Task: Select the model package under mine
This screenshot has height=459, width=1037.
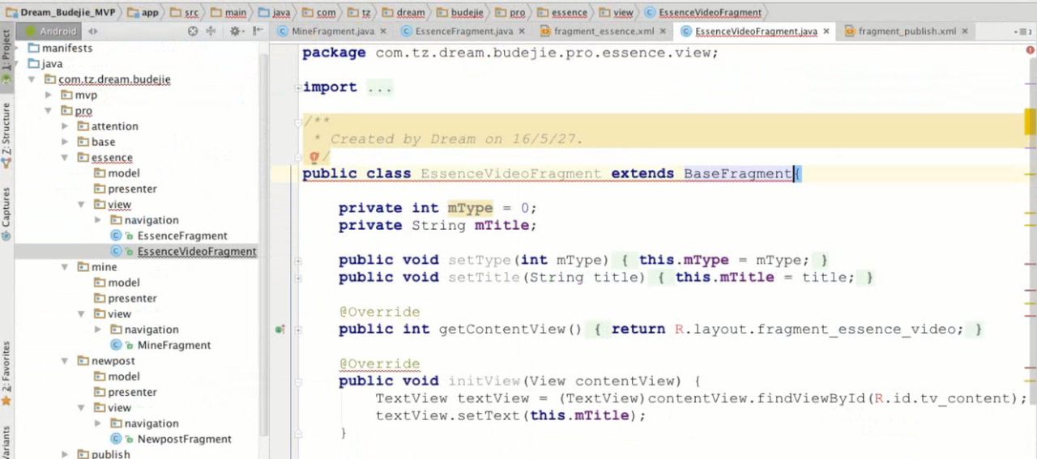Action: 124,283
